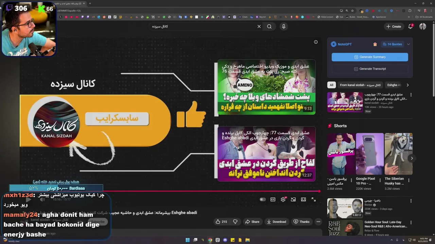Seek on the red progress bar
435x244 pixels.
point(169,191)
